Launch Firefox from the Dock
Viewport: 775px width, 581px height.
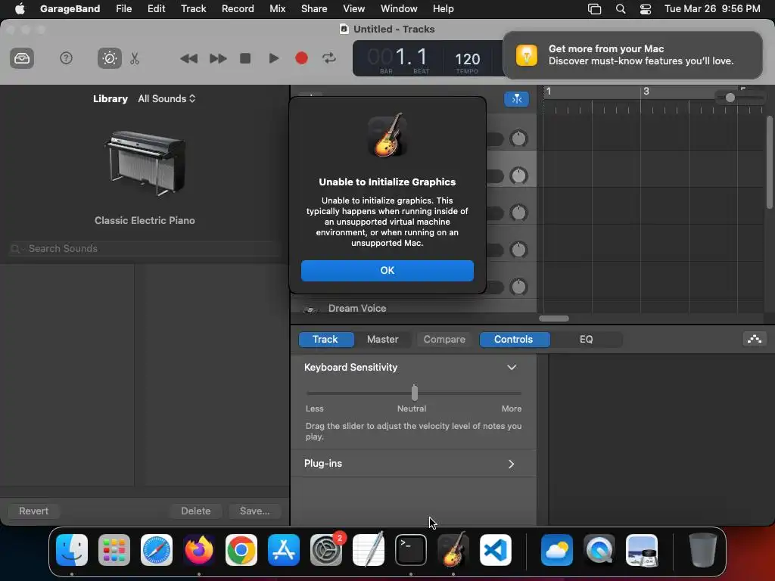(x=199, y=550)
